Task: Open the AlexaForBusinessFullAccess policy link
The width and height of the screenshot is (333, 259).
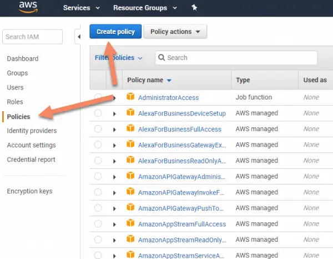Action: click(180, 129)
